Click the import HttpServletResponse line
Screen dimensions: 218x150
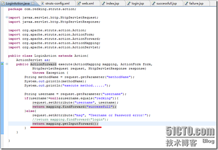54,22
